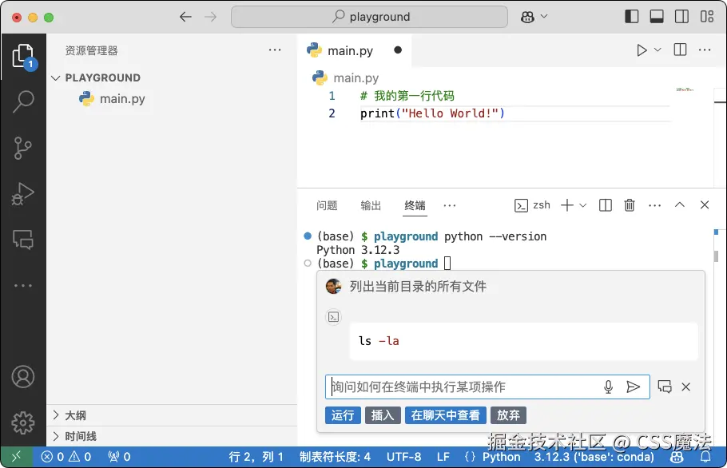Collapse the PLAYGROUND folder tree
This screenshot has height=468, width=727.
coord(56,77)
